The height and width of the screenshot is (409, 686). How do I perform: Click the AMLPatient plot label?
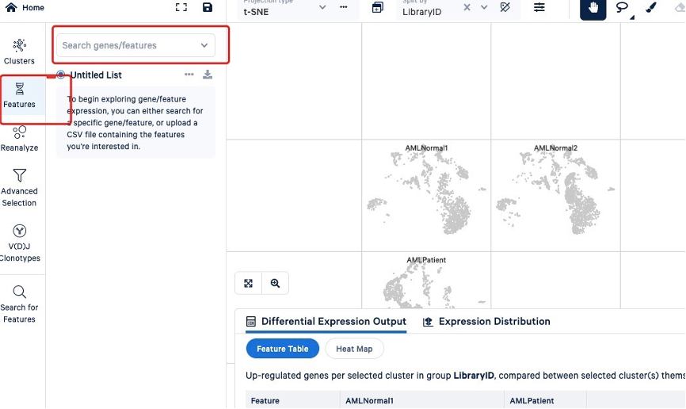(426, 260)
